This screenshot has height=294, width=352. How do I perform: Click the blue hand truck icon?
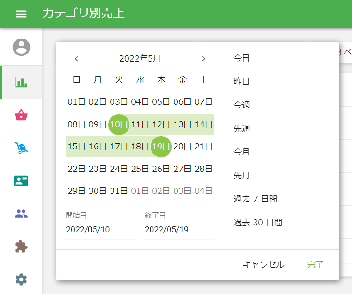pyautogui.click(x=21, y=148)
